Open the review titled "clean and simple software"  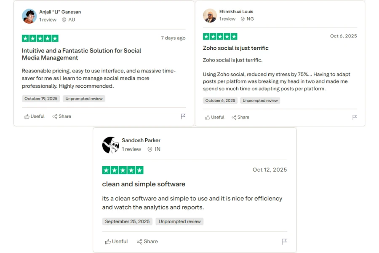point(144,184)
